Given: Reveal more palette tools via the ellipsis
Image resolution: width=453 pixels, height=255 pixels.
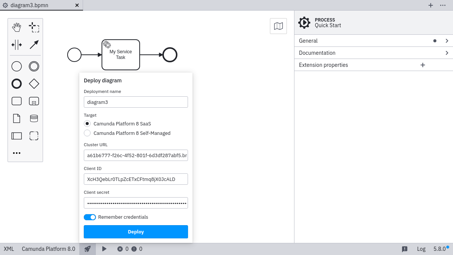Looking at the screenshot, I should 17,153.
